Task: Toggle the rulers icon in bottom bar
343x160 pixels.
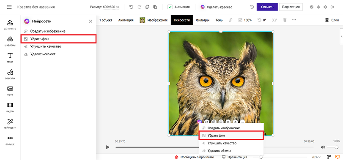Action: (329, 157)
